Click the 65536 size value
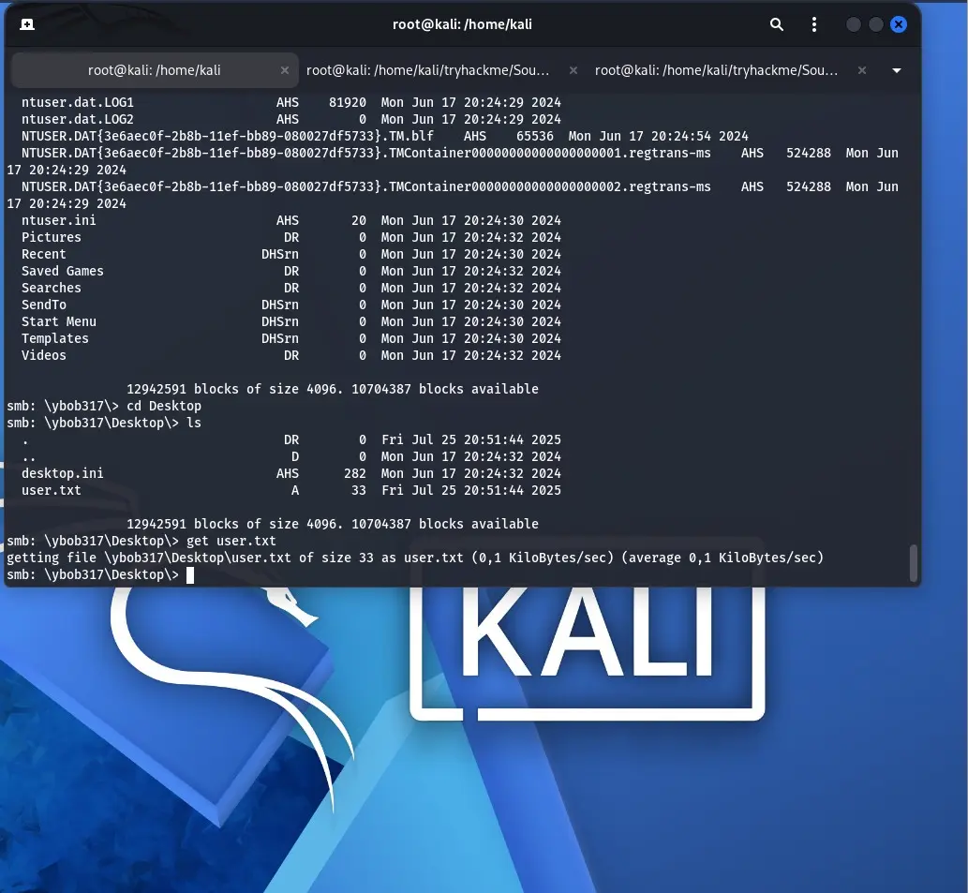The image size is (968, 893). pos(535,136)
